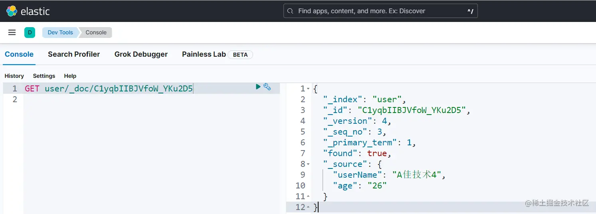Run the request with the play icon
The height and width of the screenshot is (214, 596).
(258, 87)
